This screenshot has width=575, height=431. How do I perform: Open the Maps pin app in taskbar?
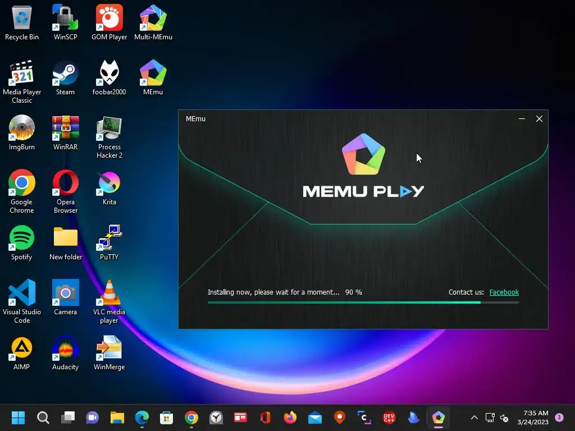pos(340,418)
